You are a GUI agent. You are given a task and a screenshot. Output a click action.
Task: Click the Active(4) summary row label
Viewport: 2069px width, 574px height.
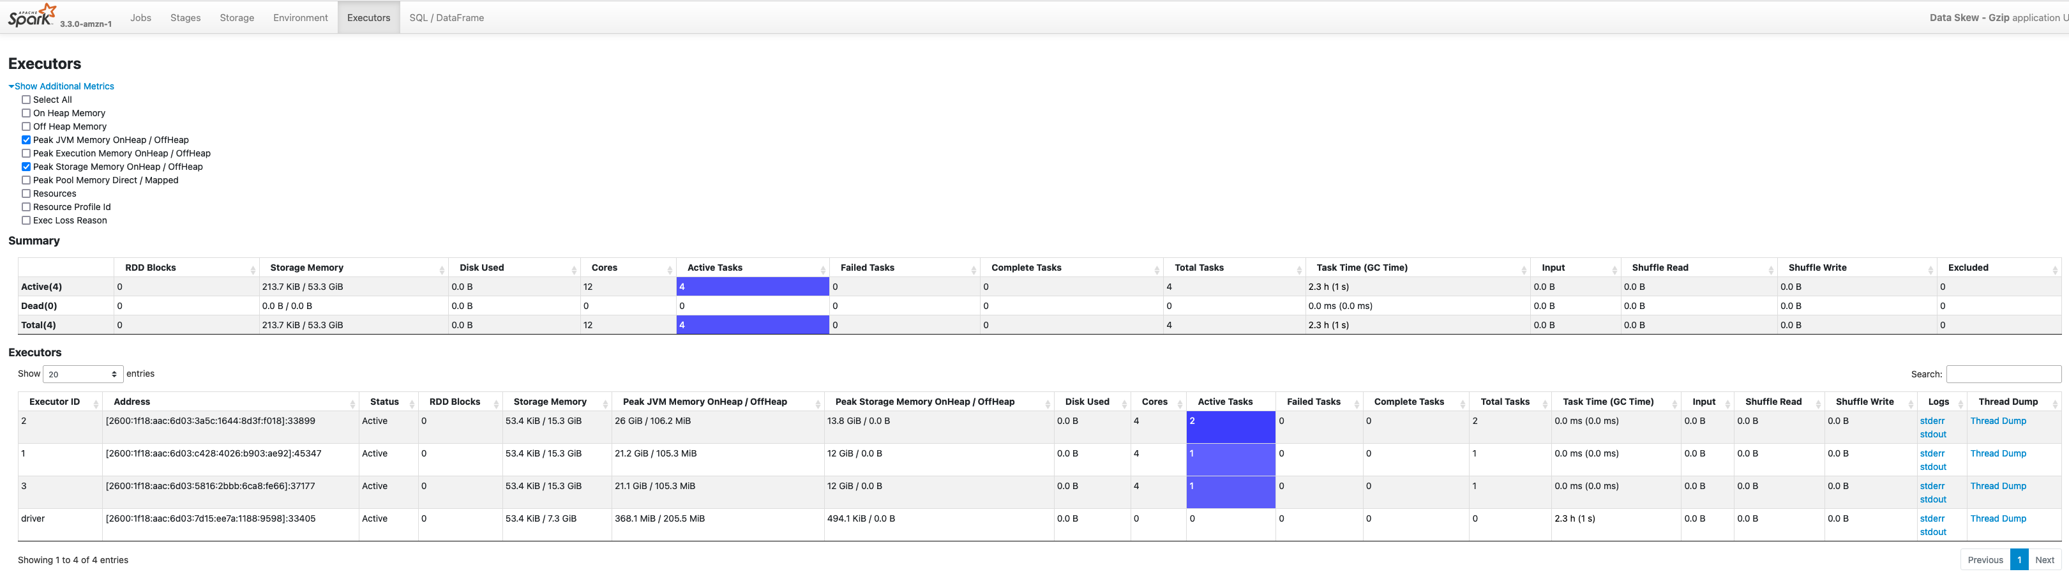tap(41, 287)
